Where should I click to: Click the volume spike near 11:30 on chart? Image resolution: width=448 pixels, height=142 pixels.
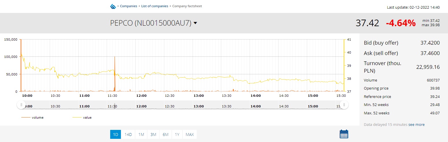[115, 72]
